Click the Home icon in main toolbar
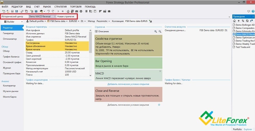The image size is (255, 131). 68,11
